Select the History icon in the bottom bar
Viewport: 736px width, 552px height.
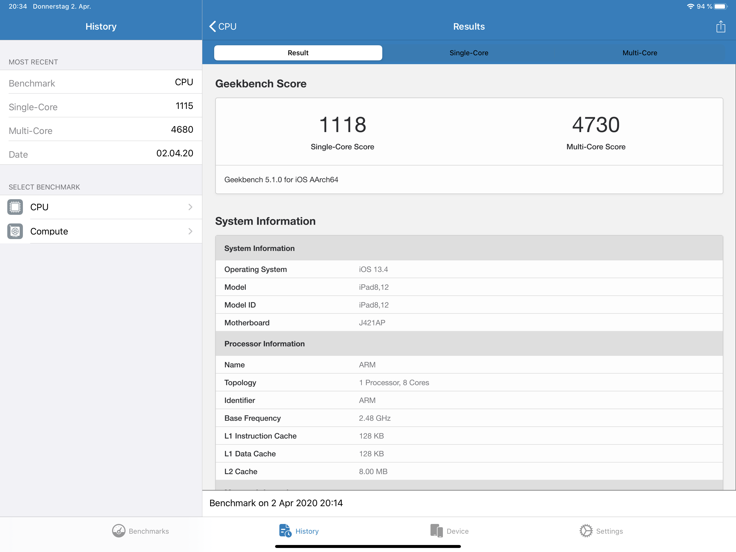tap(285, 531)
